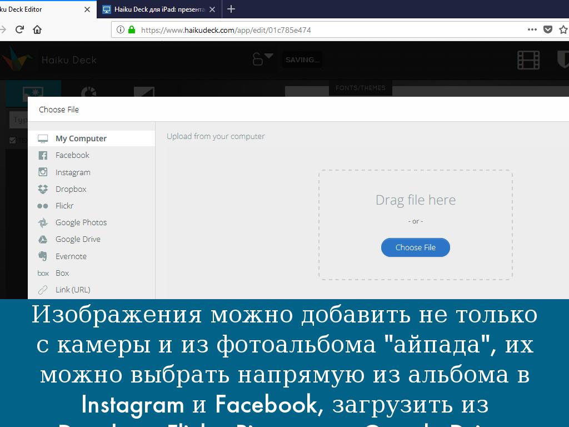Image resolution: width=569 pixels, height=427 pixels.
Task: Go to the browser home page
Action: (37, 29)
